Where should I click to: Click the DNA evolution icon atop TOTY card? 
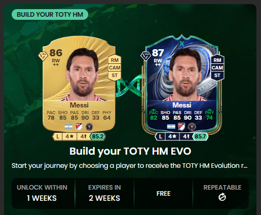[181, 44]
